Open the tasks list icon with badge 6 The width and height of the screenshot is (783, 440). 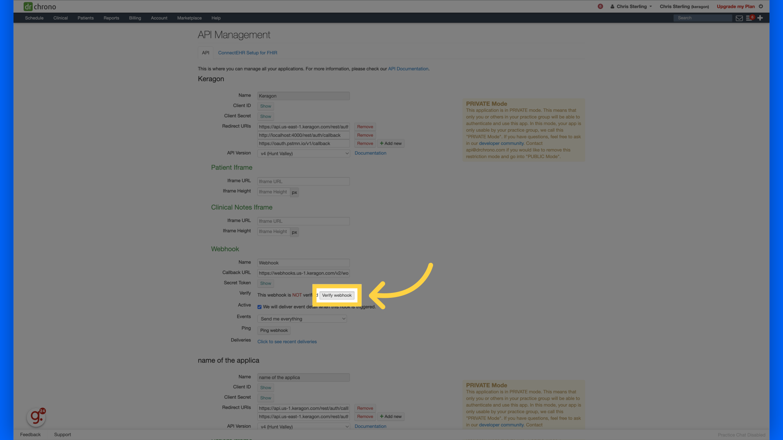pos(750,18)
